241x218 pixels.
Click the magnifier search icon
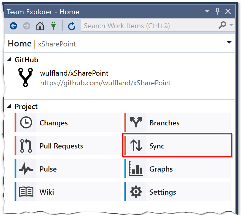coord(222,26)
